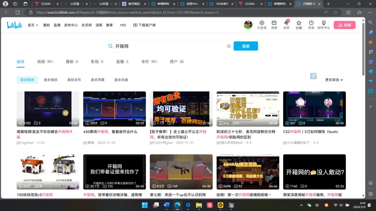Clear the search box with the X icon
376x211 pixels.
coord(229,46)
